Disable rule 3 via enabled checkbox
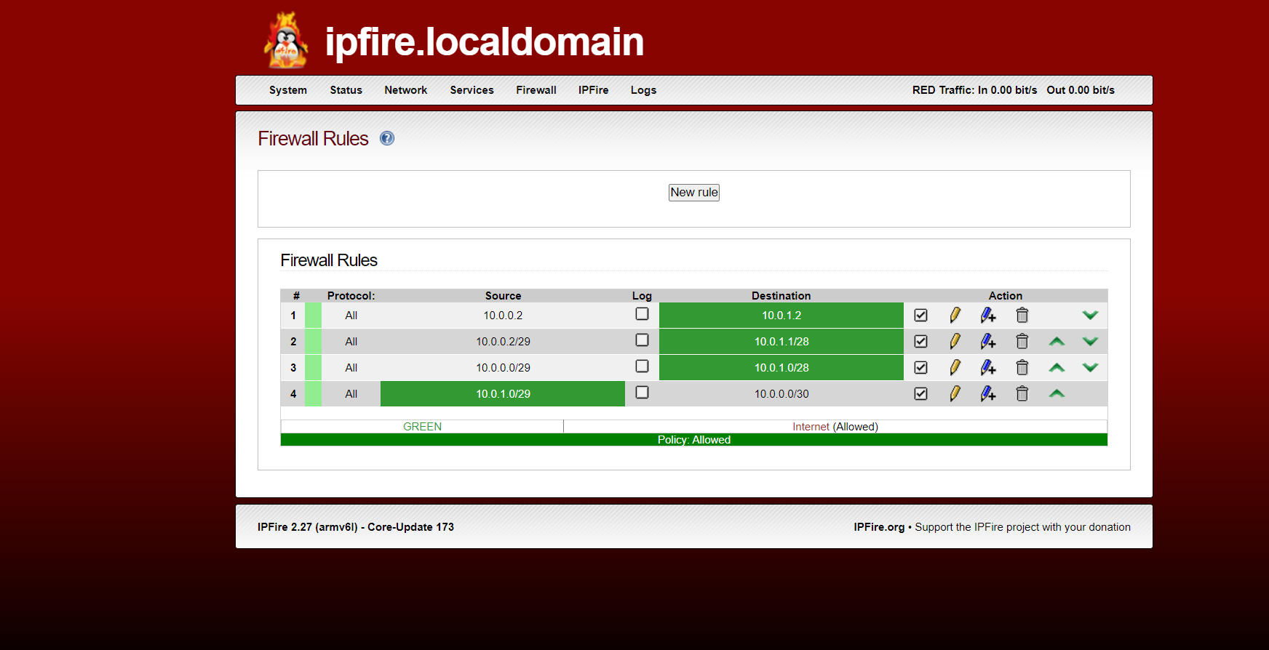This screenshot has height=650, width=1269. pyautogui.click(x=920, y=367)
